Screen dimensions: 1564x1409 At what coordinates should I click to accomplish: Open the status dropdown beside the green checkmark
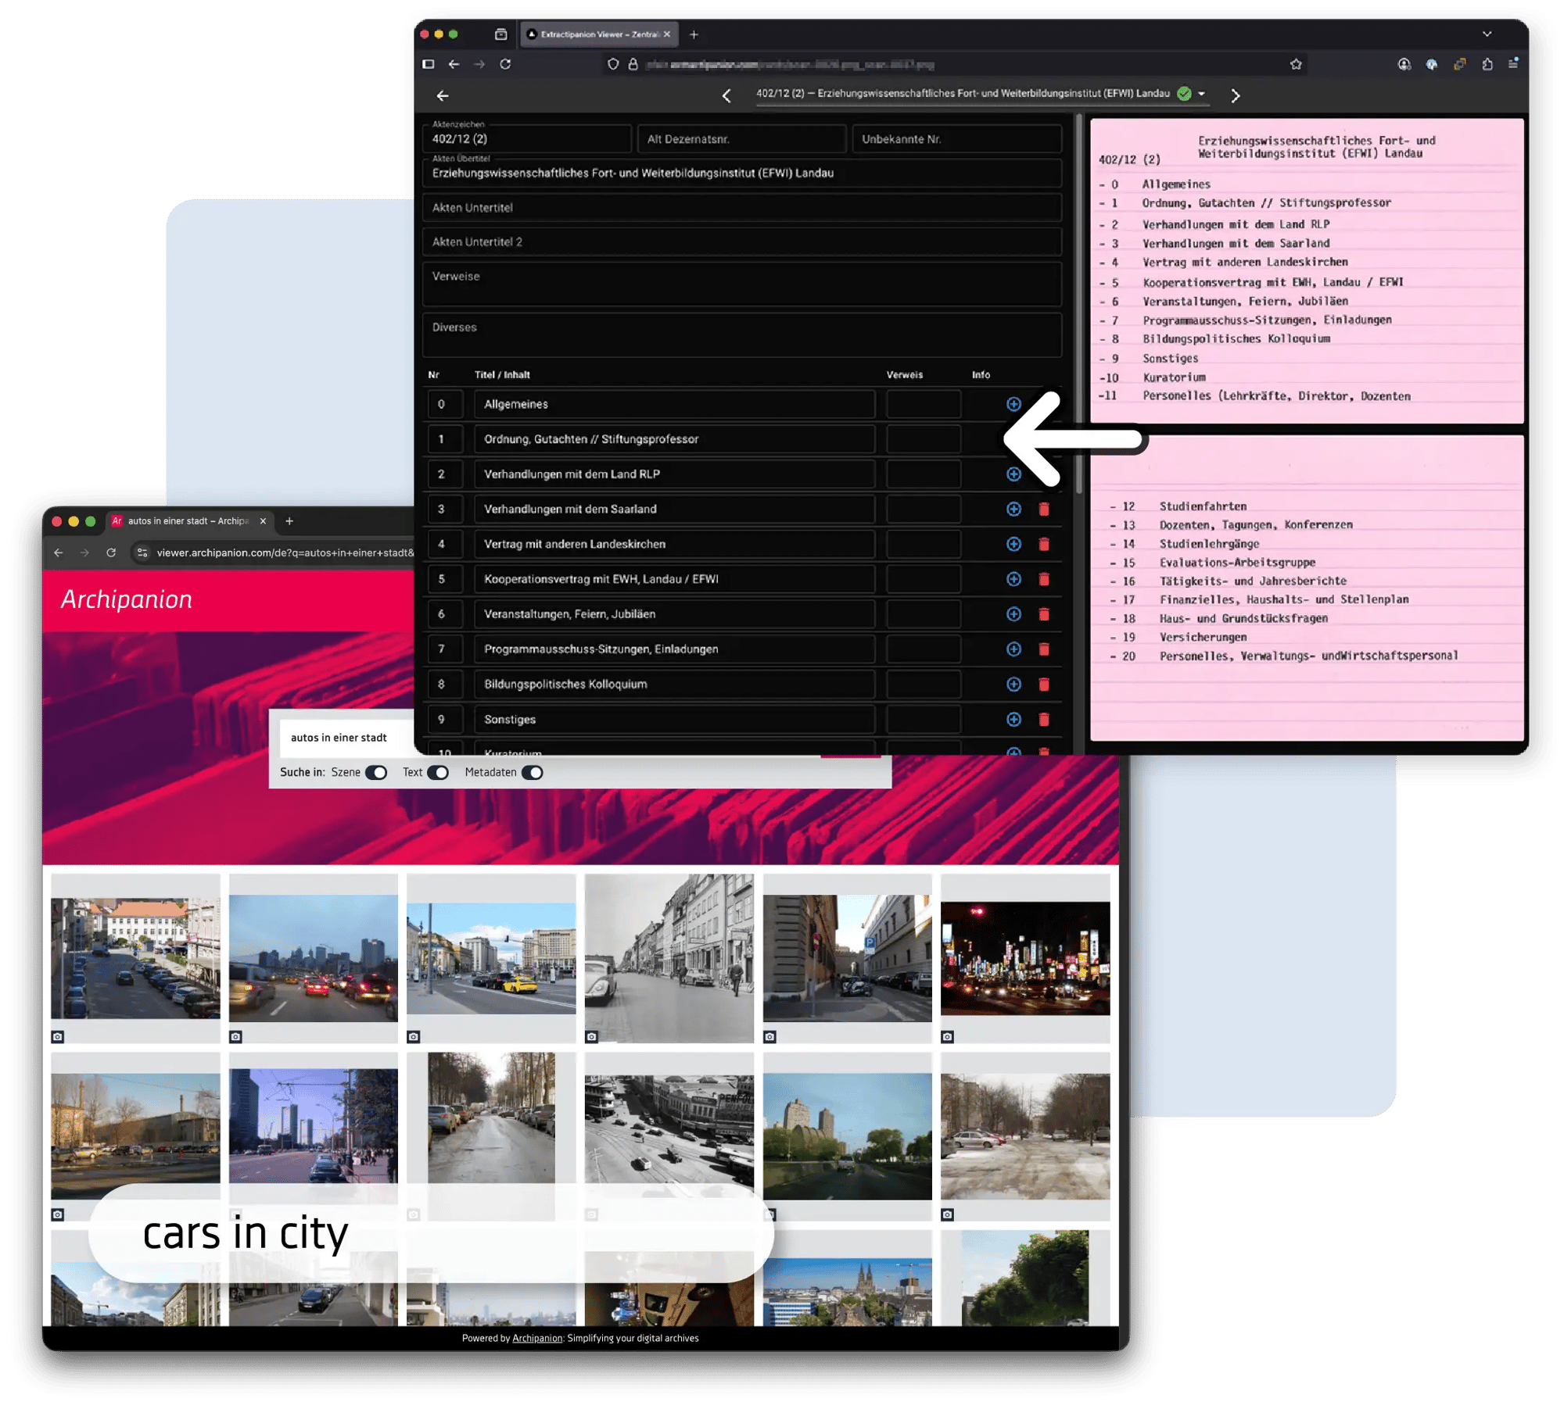click(1202, 94)
